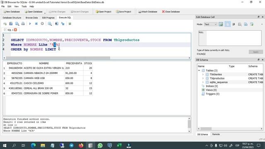
Task: Open Microsoft Edge from taskbar
Action: [x=33, y=145]
